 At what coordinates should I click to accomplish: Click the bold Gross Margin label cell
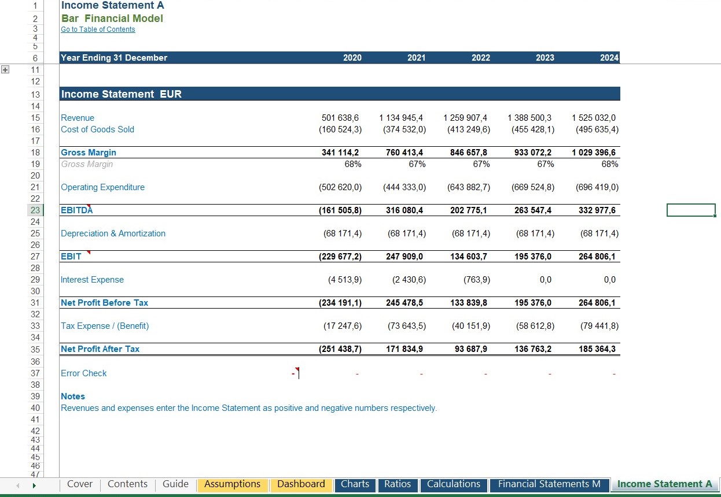pos(89,153)
